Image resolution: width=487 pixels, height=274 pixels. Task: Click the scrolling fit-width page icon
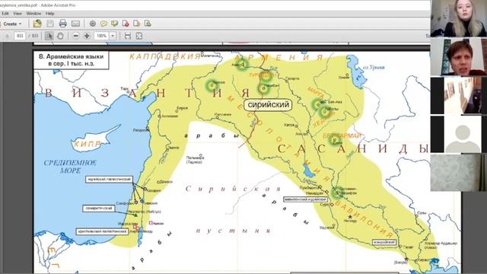click(128, 36)
